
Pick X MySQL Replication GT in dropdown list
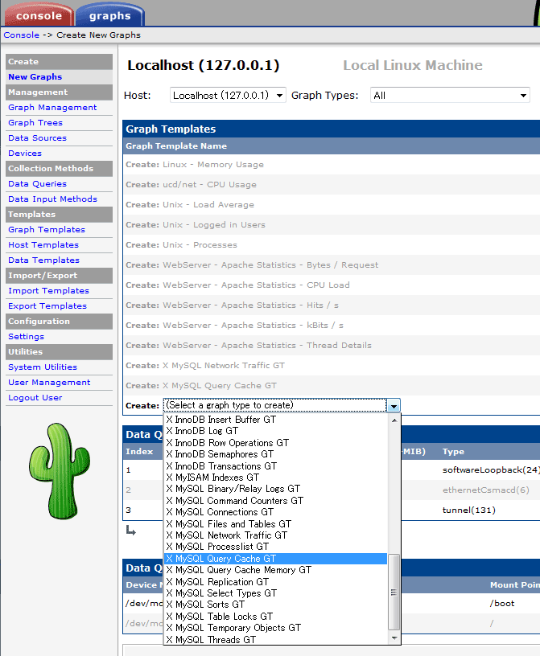pyautogui.click(x=217, y=582)
